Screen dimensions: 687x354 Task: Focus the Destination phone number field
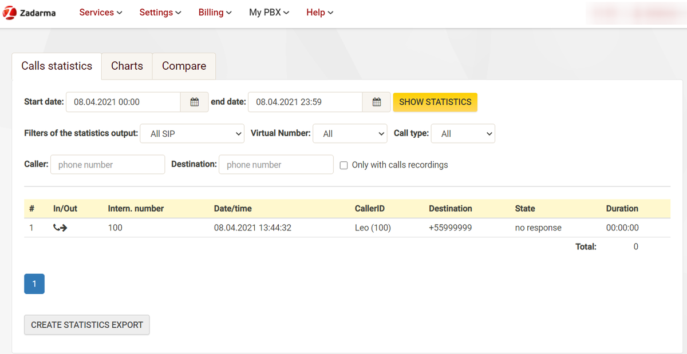coord(276,165)
